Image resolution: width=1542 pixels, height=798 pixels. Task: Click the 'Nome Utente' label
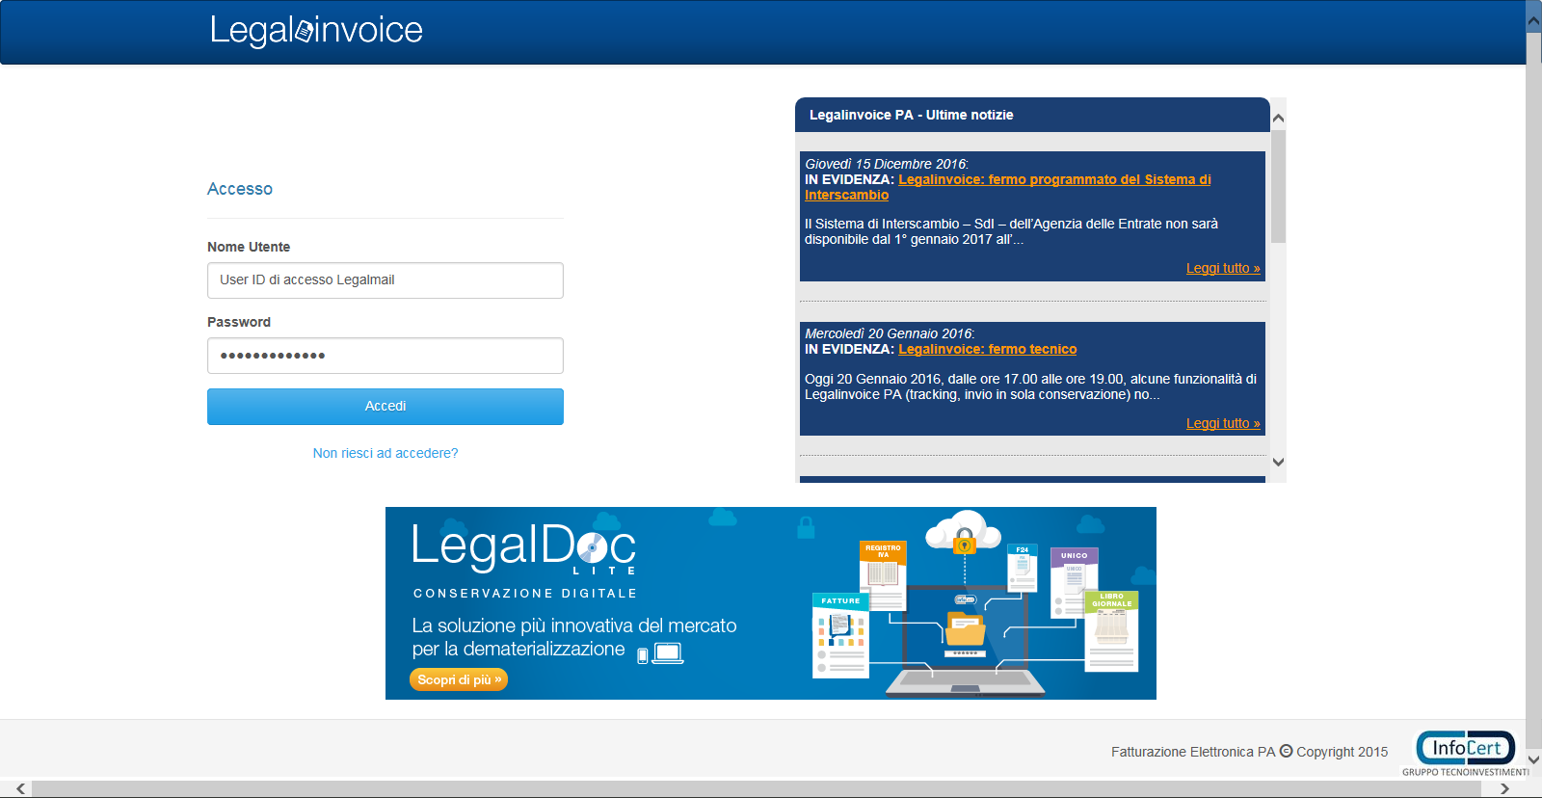[x=249, y=247]
